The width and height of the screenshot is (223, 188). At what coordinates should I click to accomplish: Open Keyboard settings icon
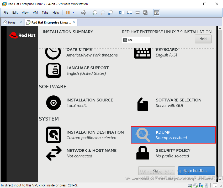tap(143, 53)
